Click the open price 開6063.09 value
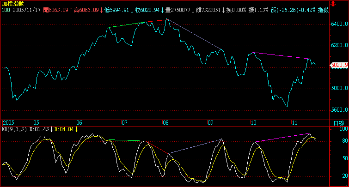The image size is (349, 187). 55,10
